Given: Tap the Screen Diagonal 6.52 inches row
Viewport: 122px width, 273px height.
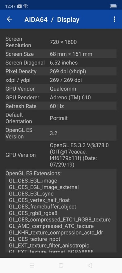Looking at the screenshot, I should 61,62.
